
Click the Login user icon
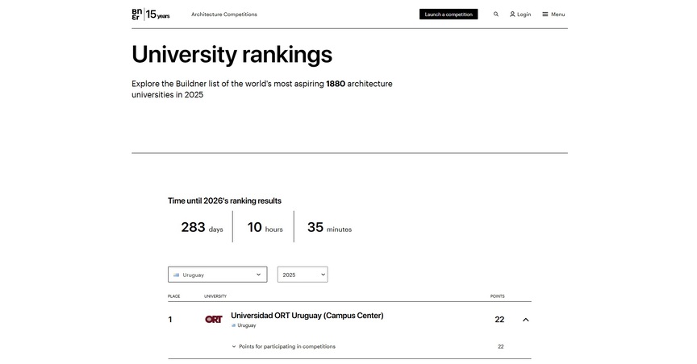pyautogui.click(x=512, y=14)
